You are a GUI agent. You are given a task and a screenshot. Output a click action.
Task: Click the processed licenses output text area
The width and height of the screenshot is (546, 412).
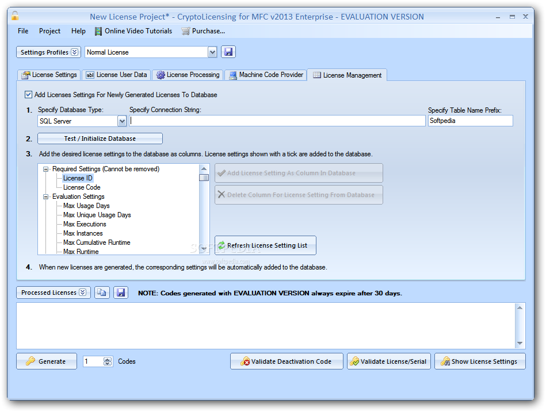tap(266, 326)
